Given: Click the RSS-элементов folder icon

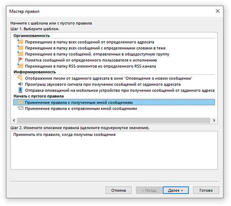Looking at the screenshot, I should click(20, 66).
